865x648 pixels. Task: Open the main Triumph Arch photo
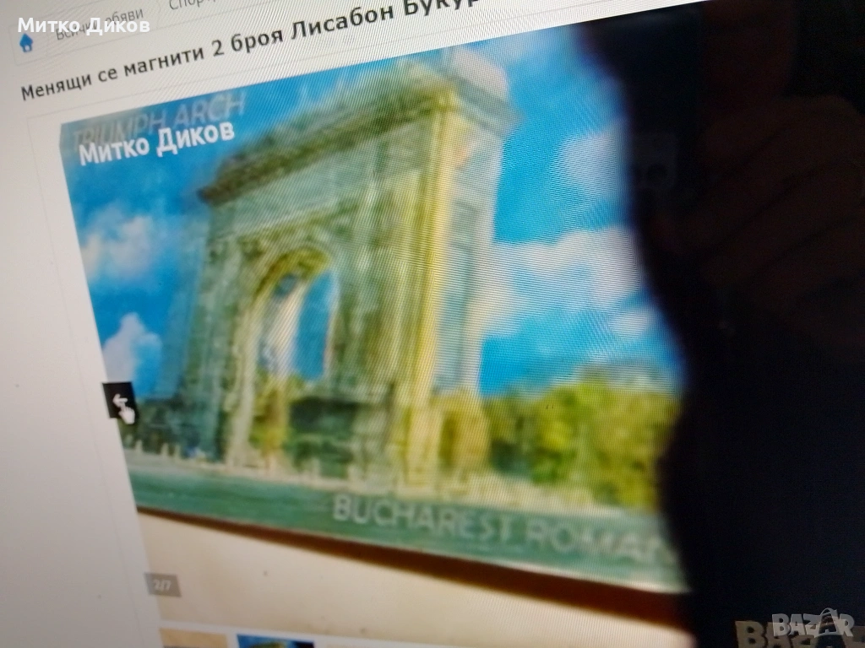tap(380, 321)
